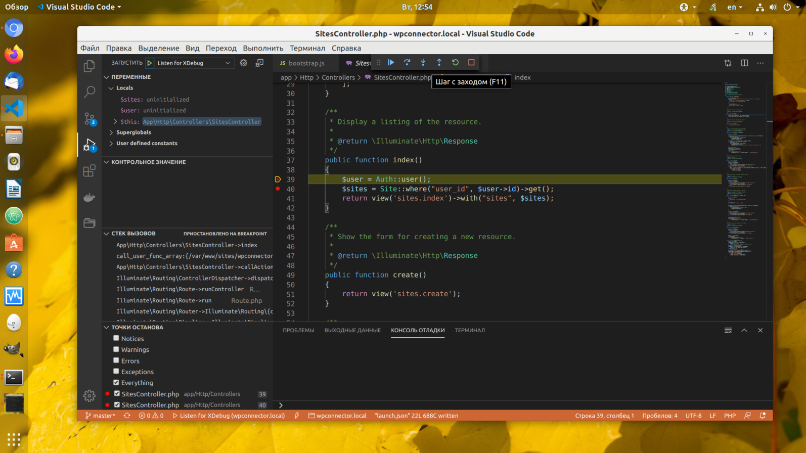Click the Step Out debug icon
806x453 pixels.
[439, 62]
